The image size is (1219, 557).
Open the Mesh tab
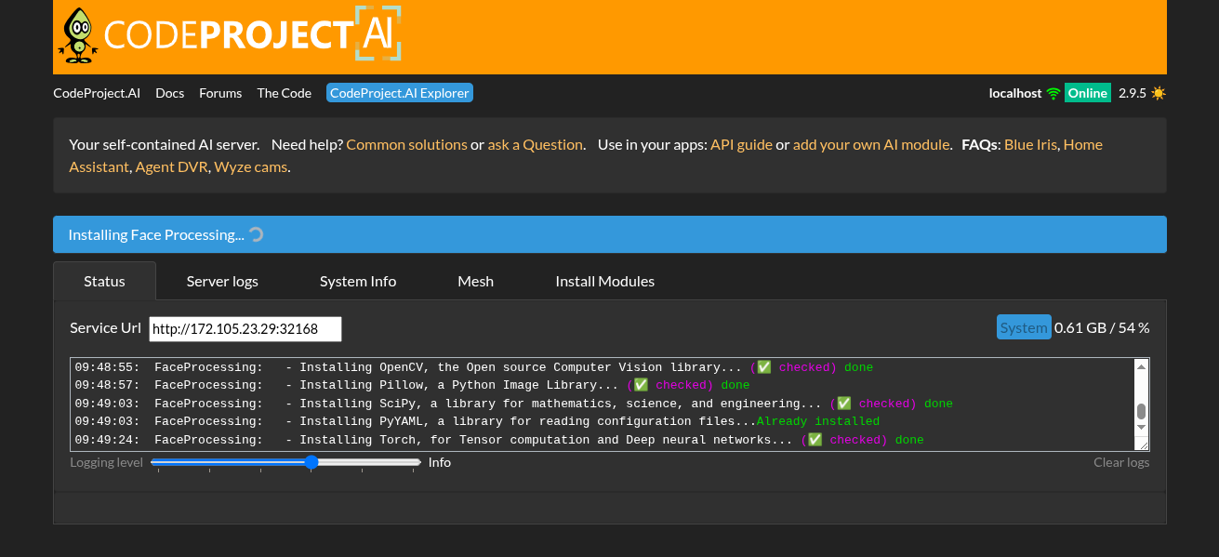(x=475, y=281)
